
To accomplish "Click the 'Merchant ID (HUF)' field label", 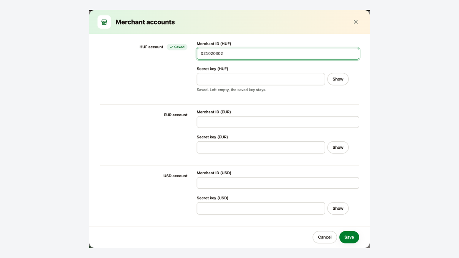I will (x=214, y=44).
